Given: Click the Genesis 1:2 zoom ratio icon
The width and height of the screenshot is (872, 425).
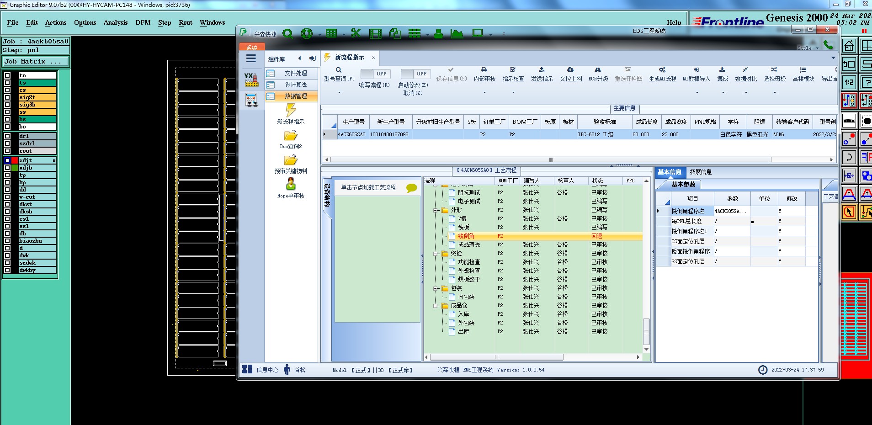Looking at the screenshot, I should pyautogui.click(x=849, y=82).
